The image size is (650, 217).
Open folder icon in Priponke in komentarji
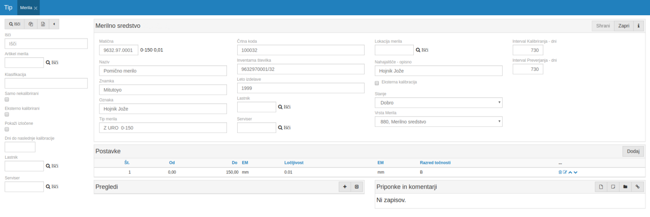pos(625,187)
